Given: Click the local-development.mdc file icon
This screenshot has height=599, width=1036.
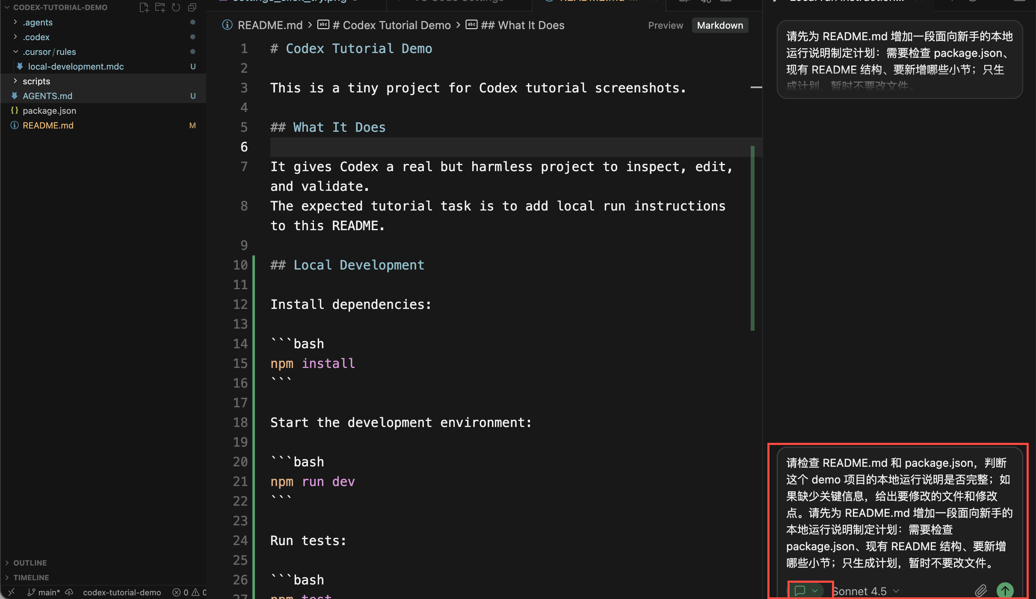Looking at the screenshot, I should coord(20,66).
